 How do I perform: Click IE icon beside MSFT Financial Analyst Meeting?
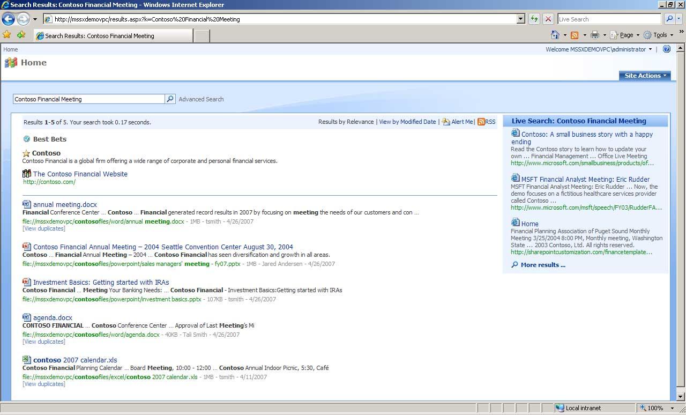click(x=516, y=178)
